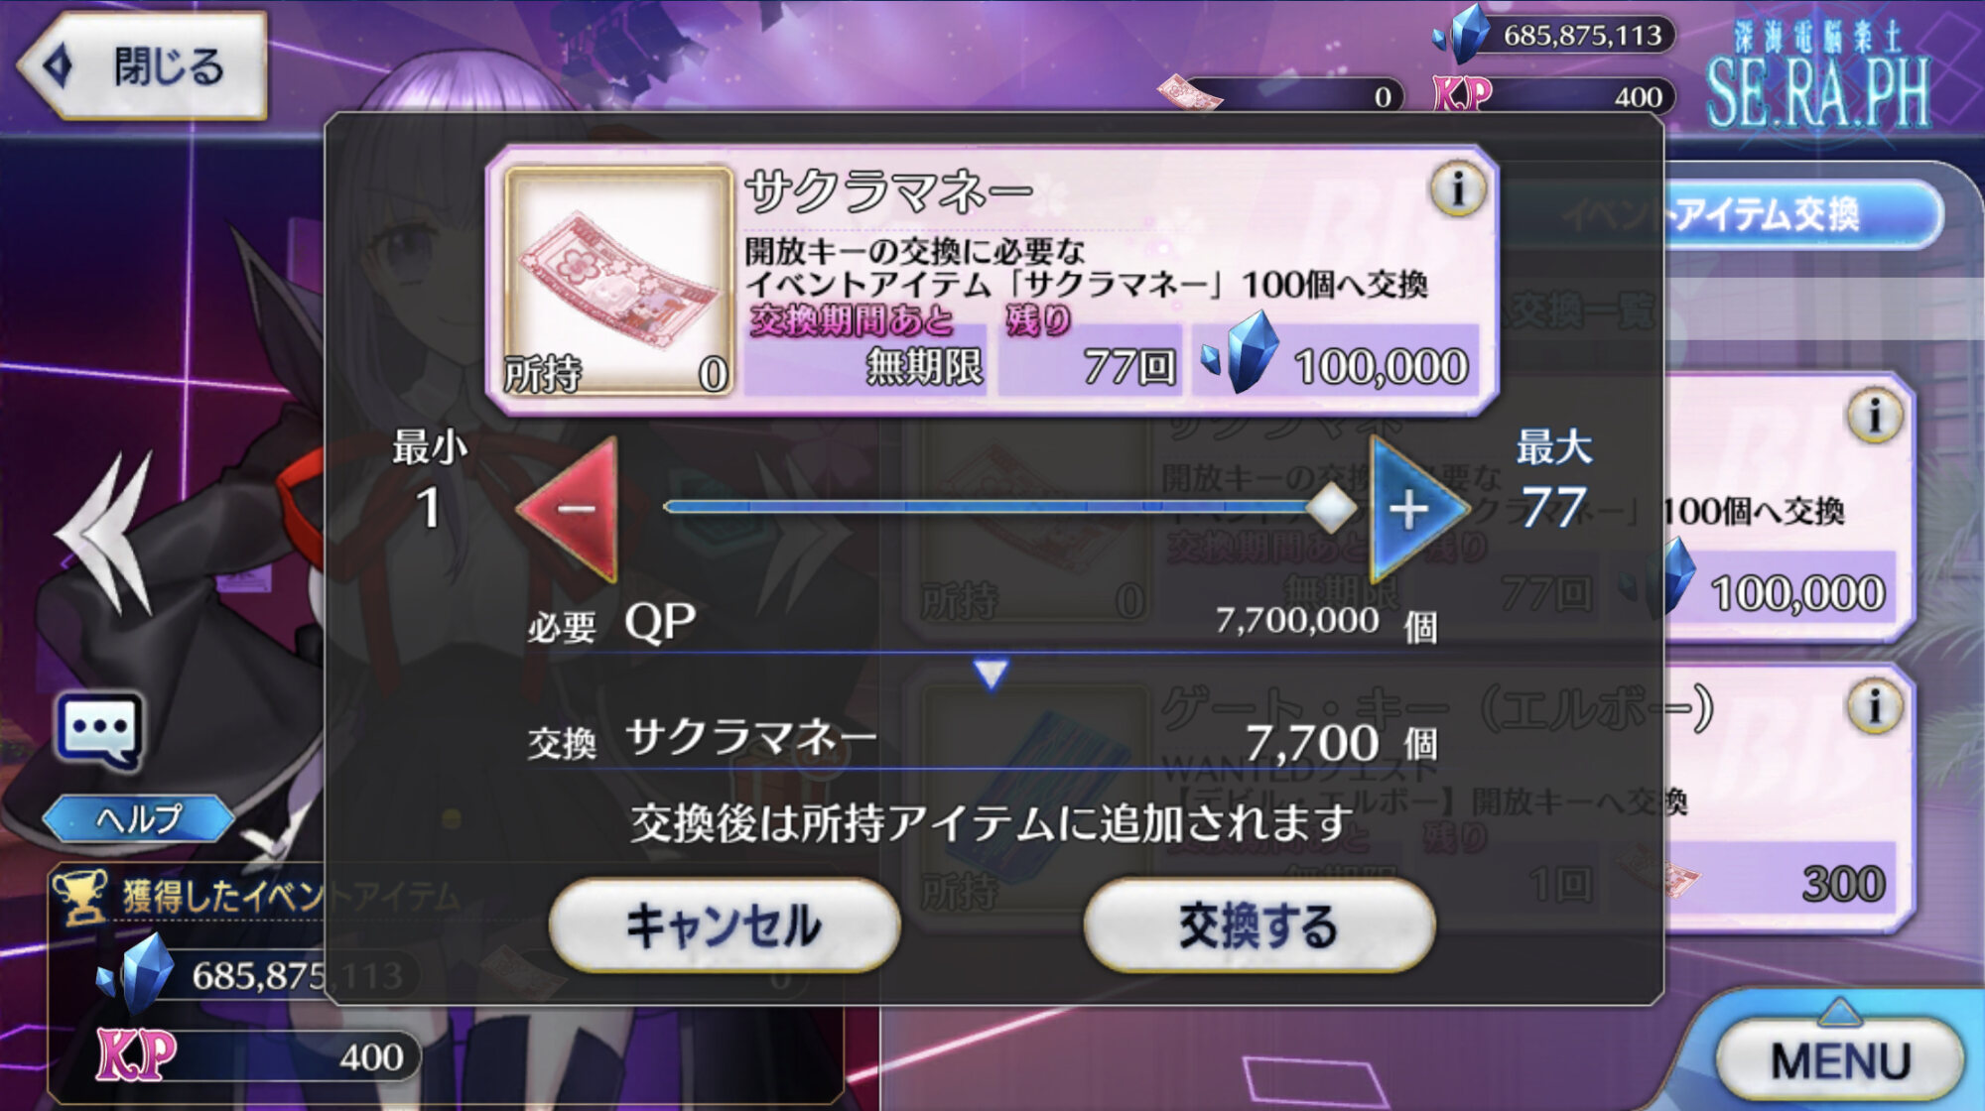This screenshot has width=1985, height=1111.
Task: Click the KP points icon at top
Action: [x=1462, y=95]
